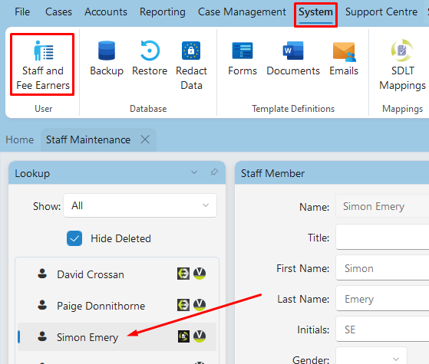Open SDLT Mappings
The image size is (429, 364).
(x=402, y=65)
